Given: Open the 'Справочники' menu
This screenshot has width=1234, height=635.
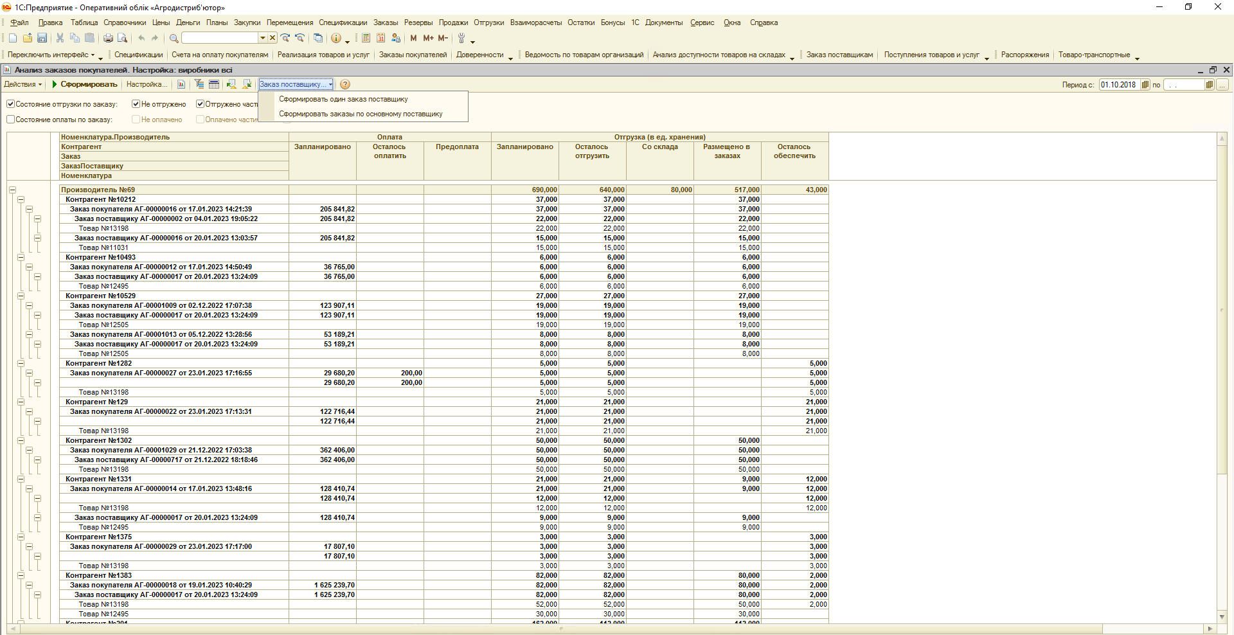Looking at the screenshot, I should click(x=125, y=22).
